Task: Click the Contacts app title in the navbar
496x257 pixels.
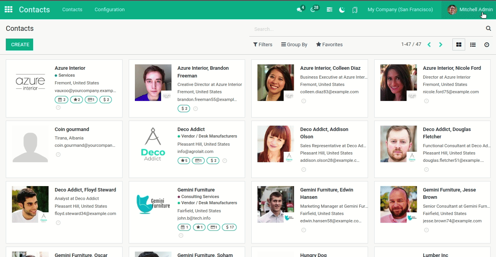Action: coord(34,10)
